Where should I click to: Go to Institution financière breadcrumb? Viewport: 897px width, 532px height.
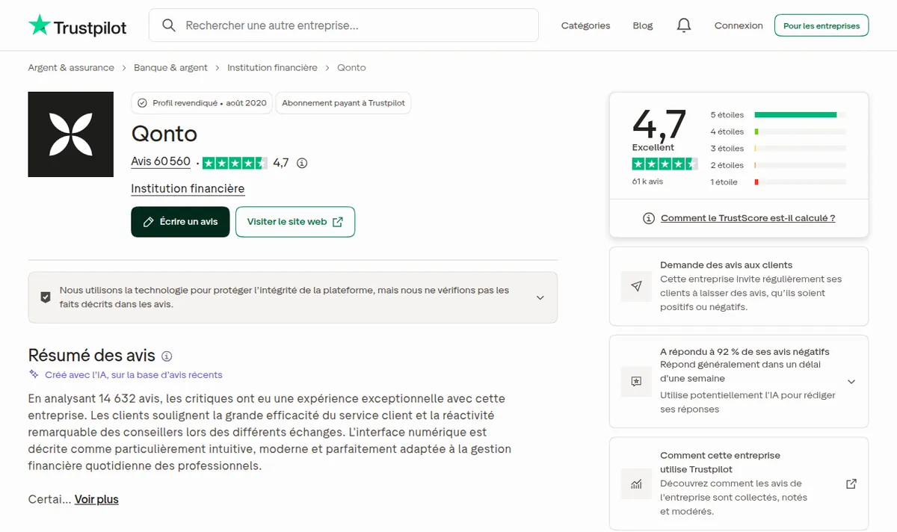[272, 67]
